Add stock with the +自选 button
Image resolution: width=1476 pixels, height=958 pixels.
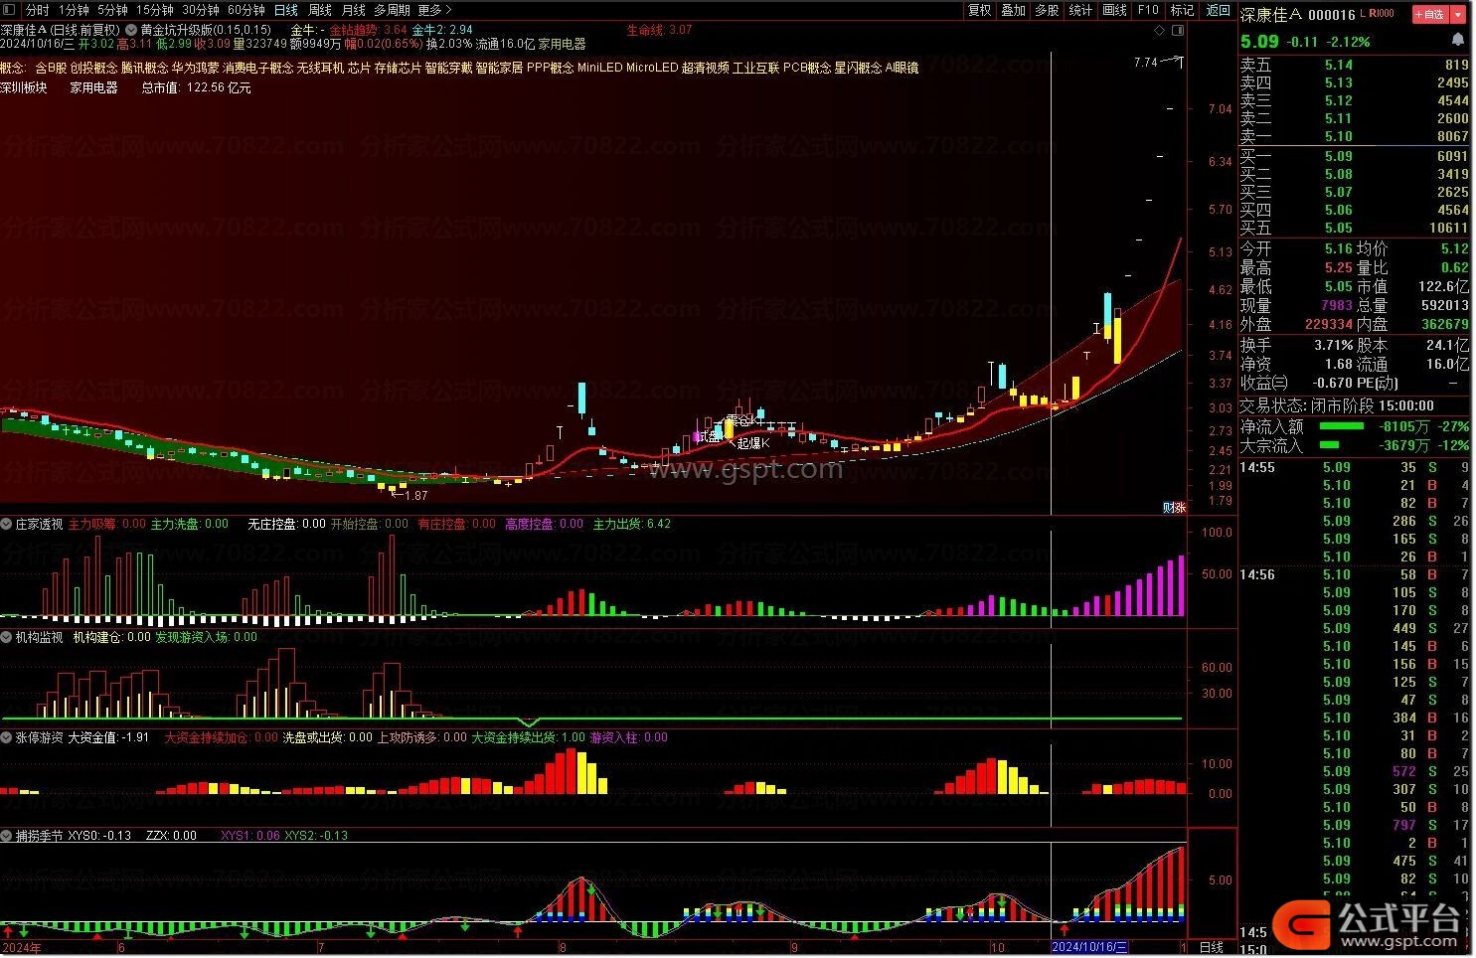[1429, 15]
